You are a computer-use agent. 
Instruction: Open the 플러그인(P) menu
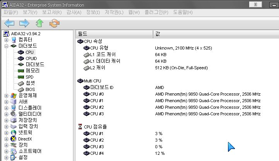(x=156, y=12)
